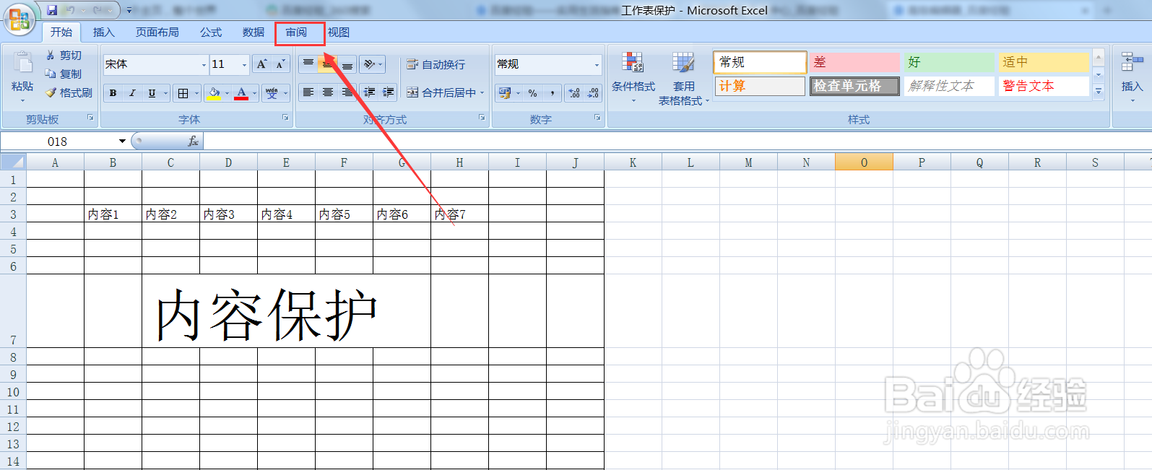Open 条件格式 conditional formatting

point(633,76)
